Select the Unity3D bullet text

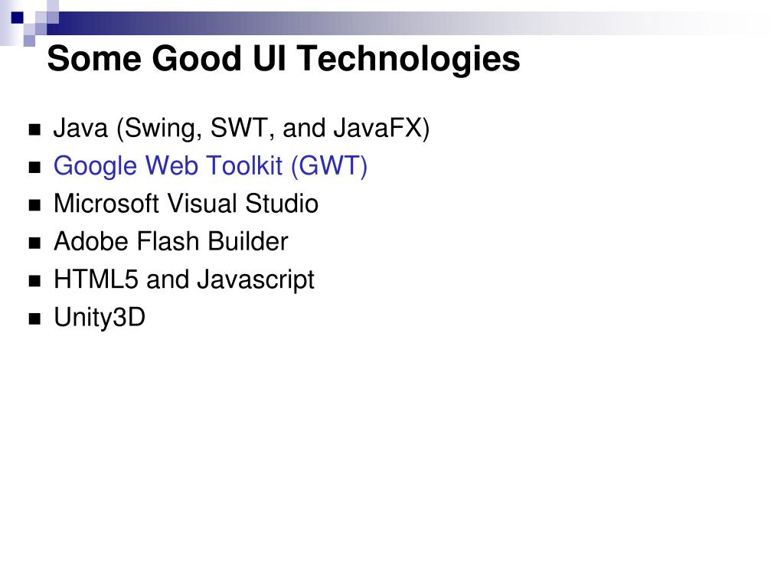click(x=100, y=318)
